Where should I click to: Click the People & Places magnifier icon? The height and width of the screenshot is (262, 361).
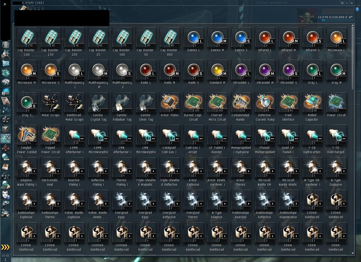pos(6,54)
